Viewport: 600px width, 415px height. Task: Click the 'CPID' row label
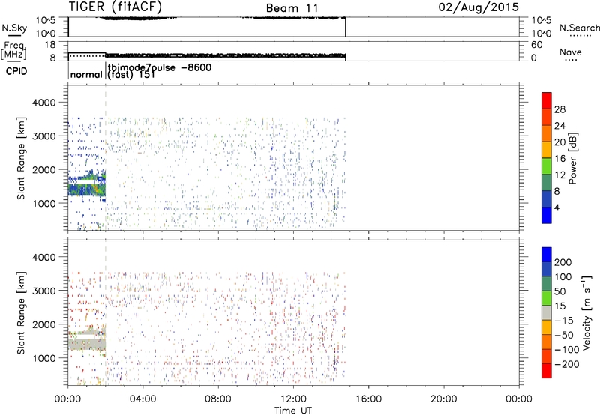coord(16,71)
